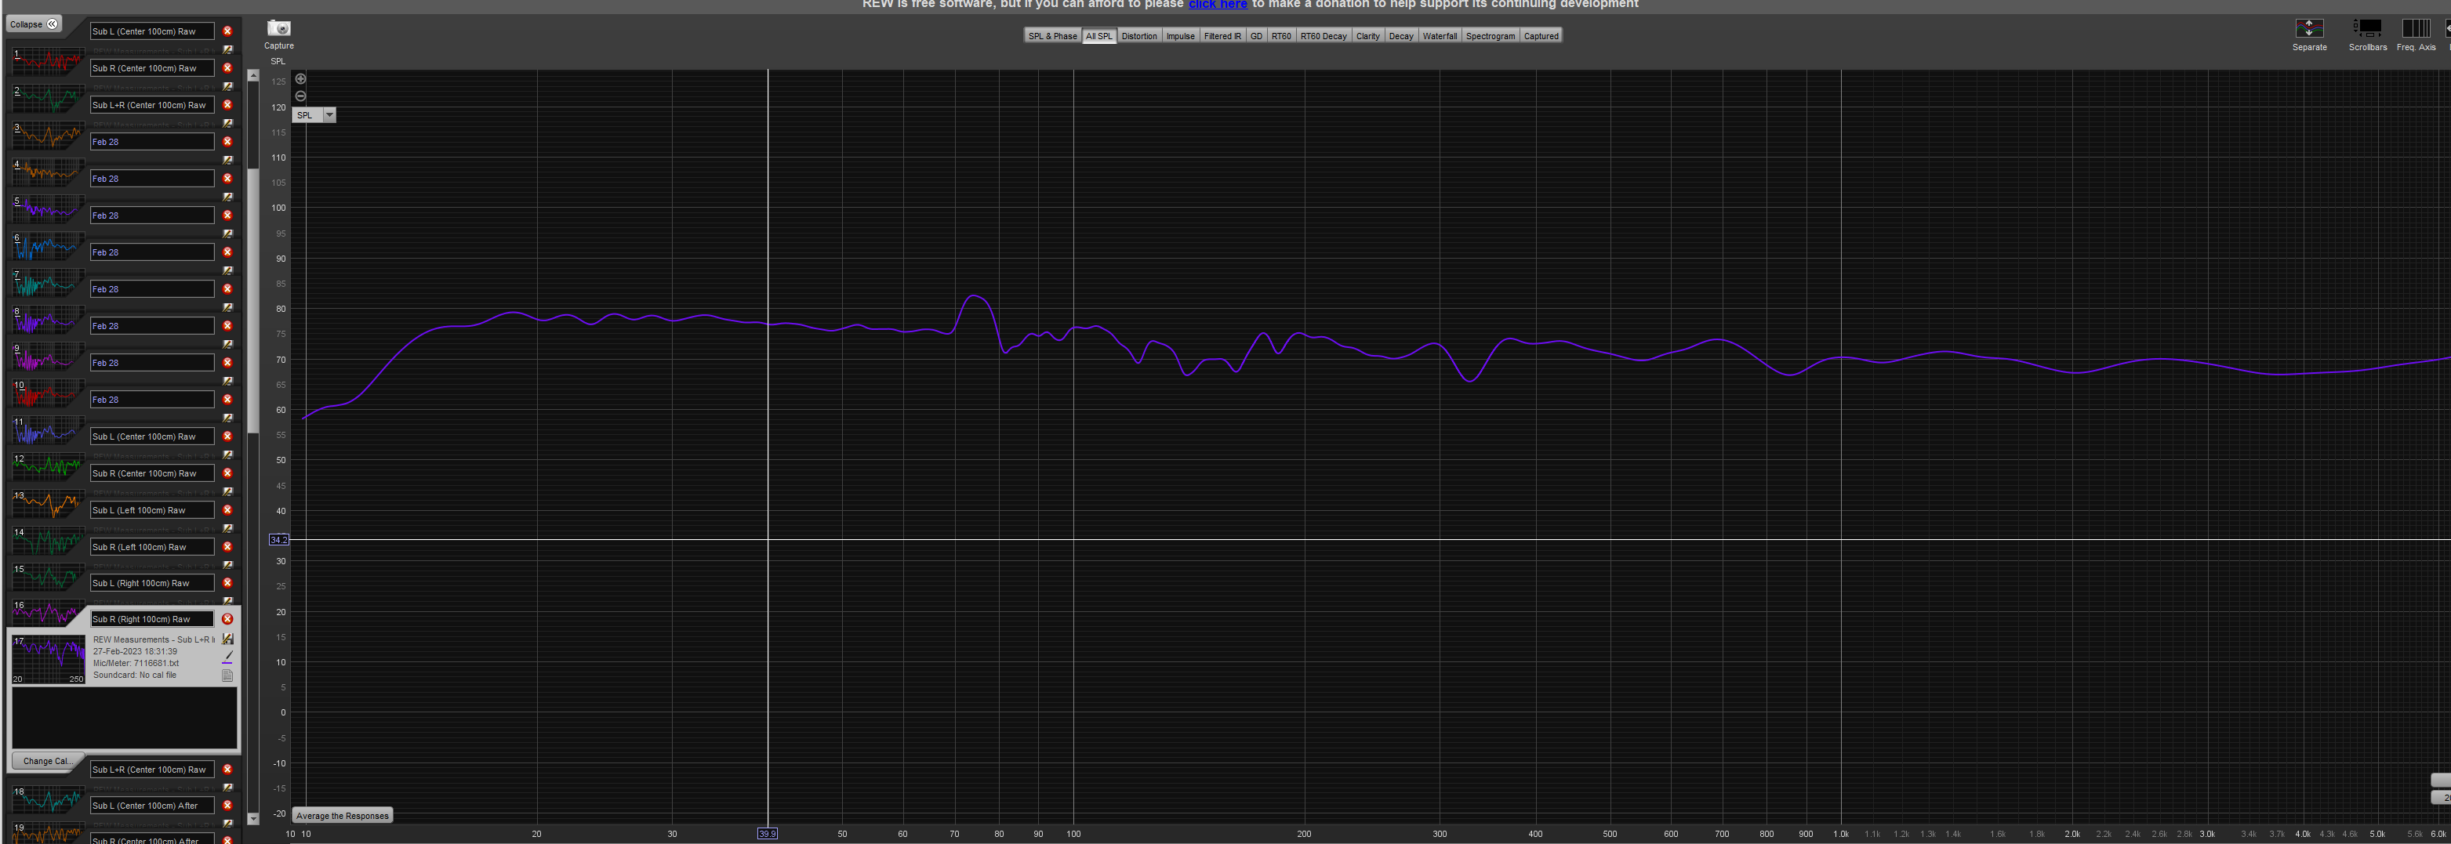
Task: Select measurement thumbnail 10
Action: coord(48,393)
